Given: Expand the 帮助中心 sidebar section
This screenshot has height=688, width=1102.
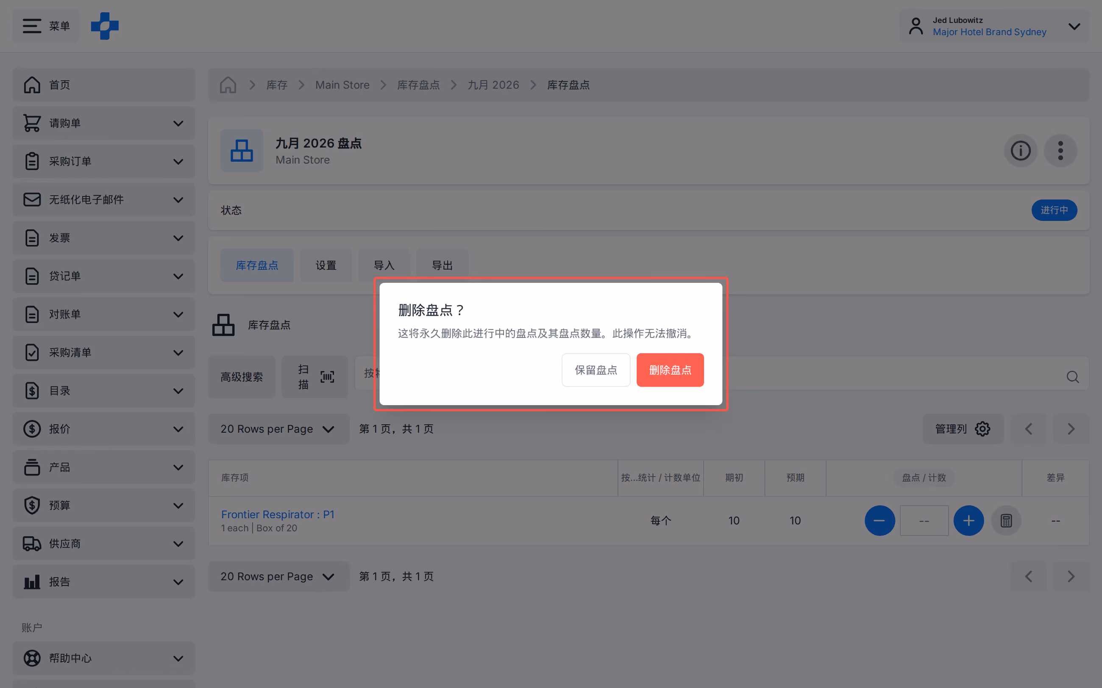Looking at the screenshot, I should pos(104,658).
